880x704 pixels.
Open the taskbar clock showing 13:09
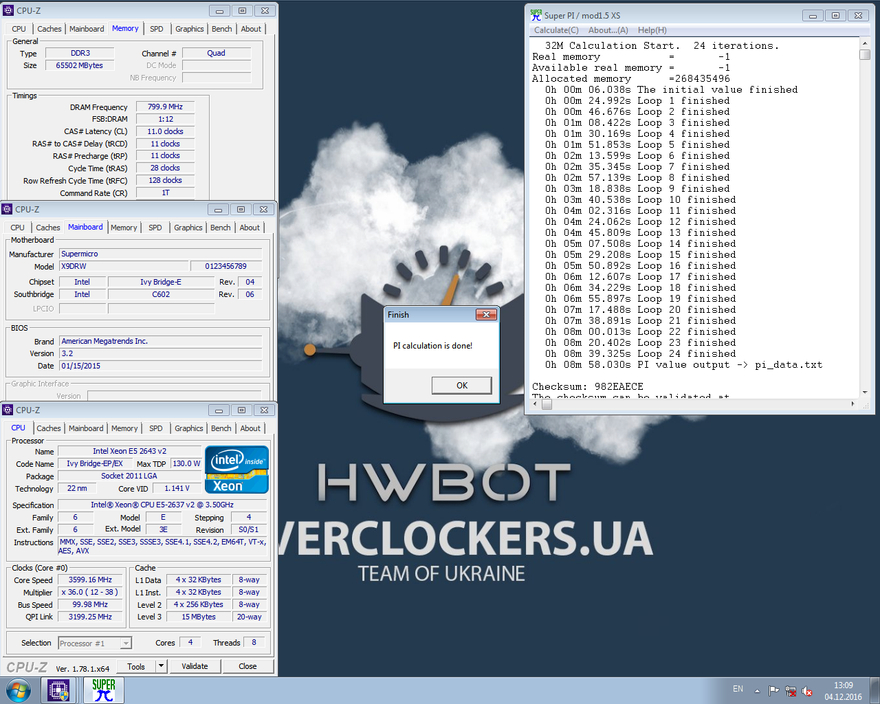click(x=844, y=691)
